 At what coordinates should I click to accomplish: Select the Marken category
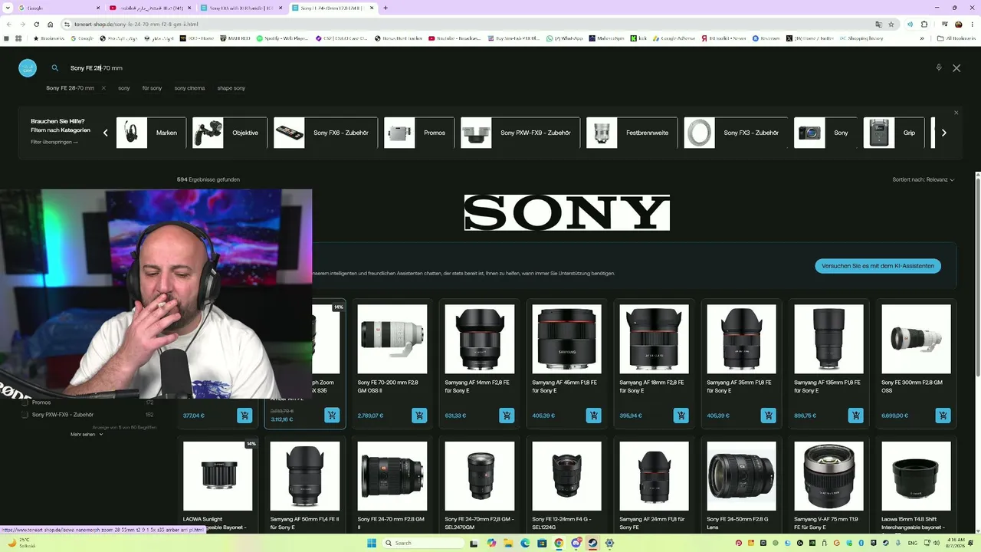[x=151, y=133]
